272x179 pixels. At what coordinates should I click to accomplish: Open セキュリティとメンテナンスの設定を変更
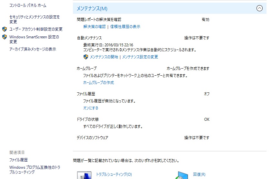35,19
